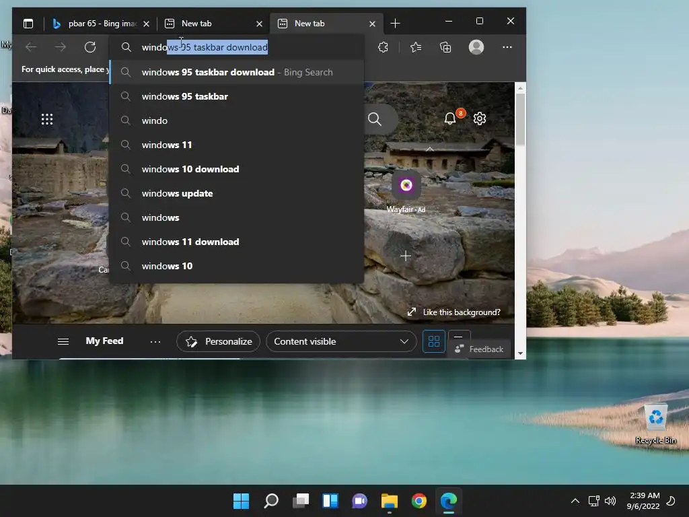The height and width of the screenshot is (517, 689).
Task: Select the windows 95 taskbar suggestion
Action: [x=237, y=96]
